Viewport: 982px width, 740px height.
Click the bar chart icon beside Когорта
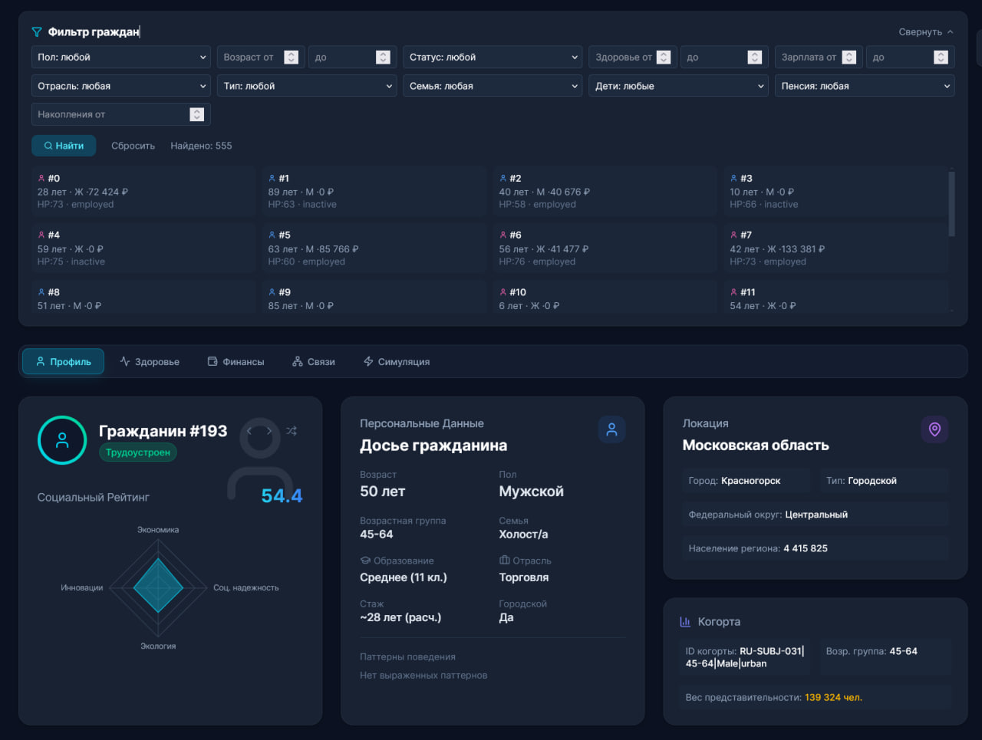(x=685, y=622)
